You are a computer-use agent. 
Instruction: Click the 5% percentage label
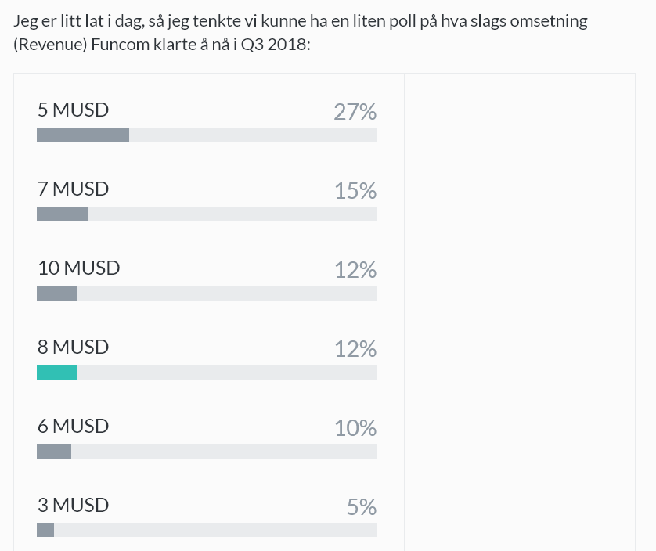[x=362, y=507]
